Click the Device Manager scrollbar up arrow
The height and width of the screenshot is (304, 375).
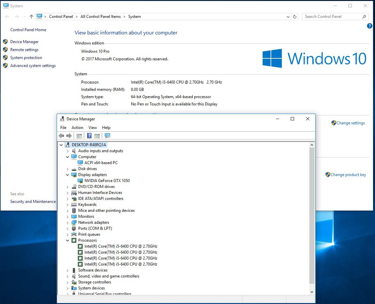pos(312,145)
